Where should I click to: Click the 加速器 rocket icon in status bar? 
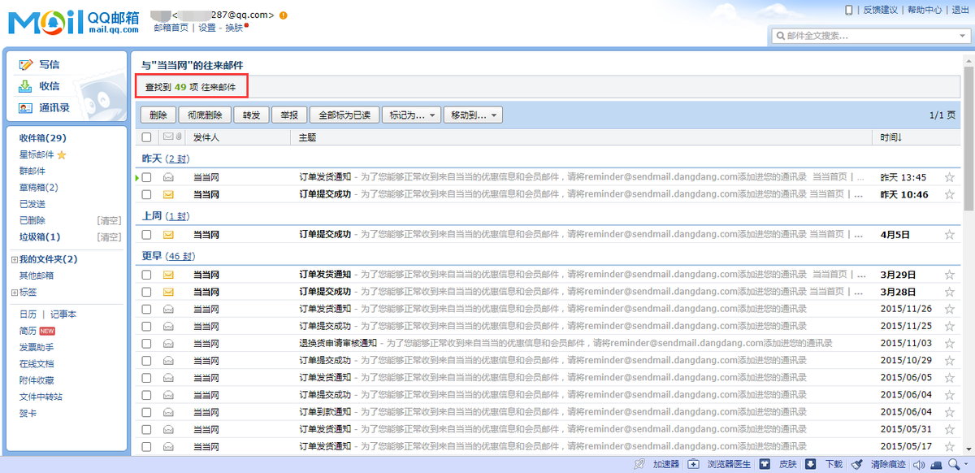pyautogui.click(x=640, y=465)
